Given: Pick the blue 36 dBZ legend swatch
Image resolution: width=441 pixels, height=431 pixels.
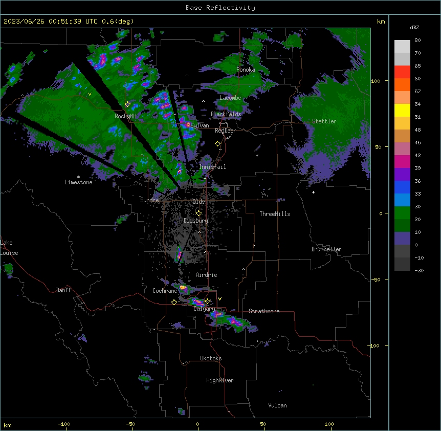Looking at the screenshot, I should 402,187.
